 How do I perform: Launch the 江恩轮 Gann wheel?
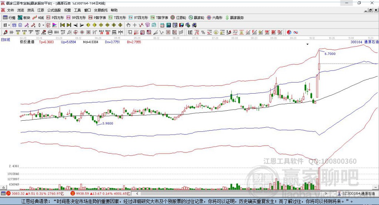(178, 18)
